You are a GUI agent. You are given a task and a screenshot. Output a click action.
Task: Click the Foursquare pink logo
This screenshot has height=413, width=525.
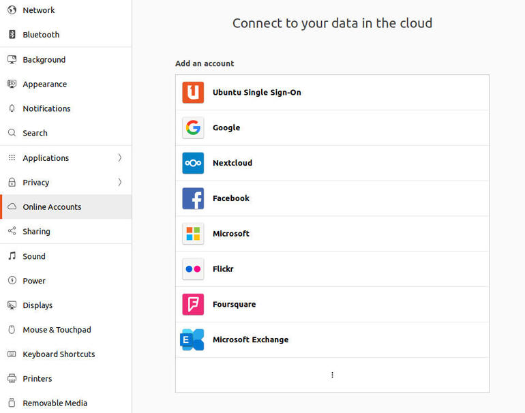[193, 304]
